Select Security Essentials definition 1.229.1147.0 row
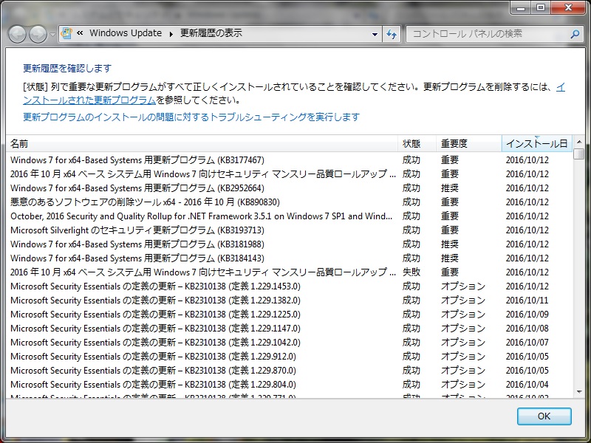The image size is (591, 443). coord(290,328)
